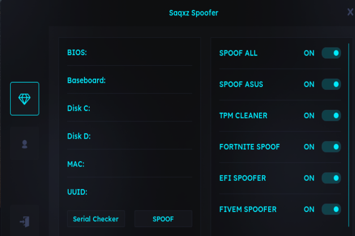Click the UUID row
The width and height of the screenshot is (355, 236).
[x=129, y=192]
